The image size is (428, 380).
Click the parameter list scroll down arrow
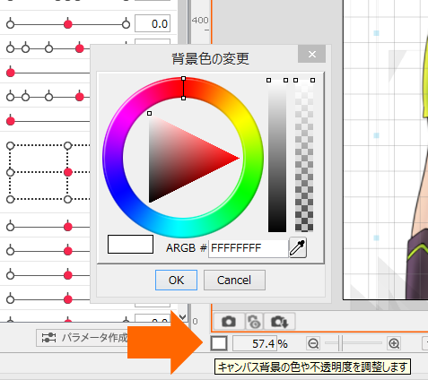tap(182, 316)
